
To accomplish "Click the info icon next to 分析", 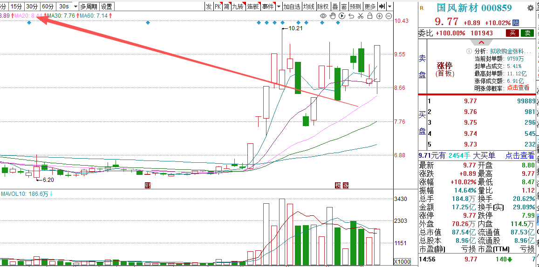I will point(469,51).
